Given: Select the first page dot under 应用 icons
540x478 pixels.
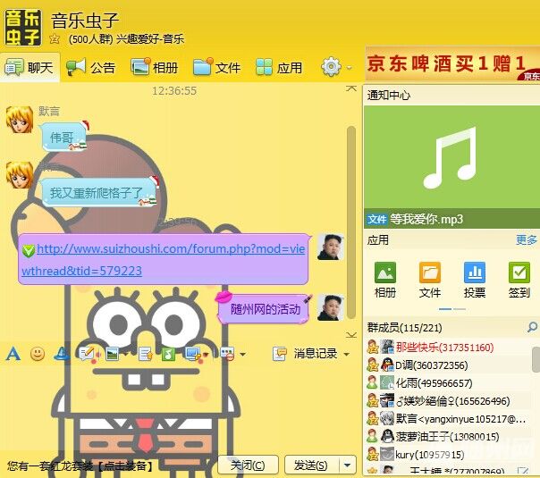Looking at the screenshot, I should [x=445, y=309].
